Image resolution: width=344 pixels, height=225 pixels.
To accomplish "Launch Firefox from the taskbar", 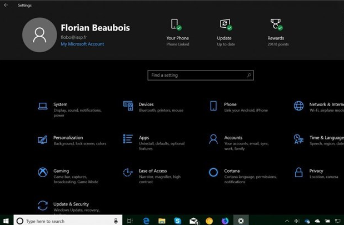I will click(x=225, y=221).
